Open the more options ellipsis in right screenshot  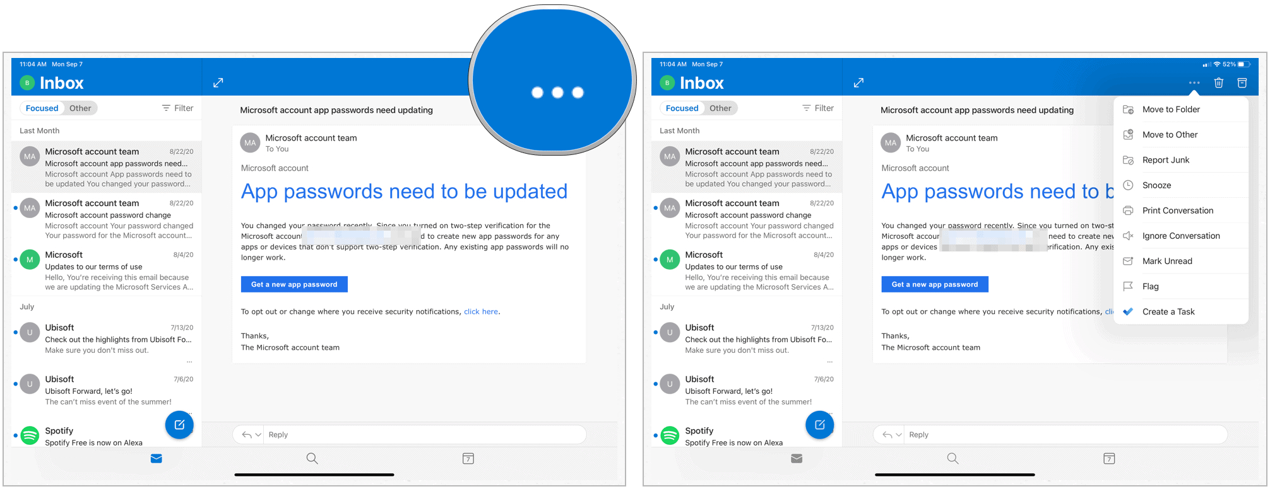1194,83
